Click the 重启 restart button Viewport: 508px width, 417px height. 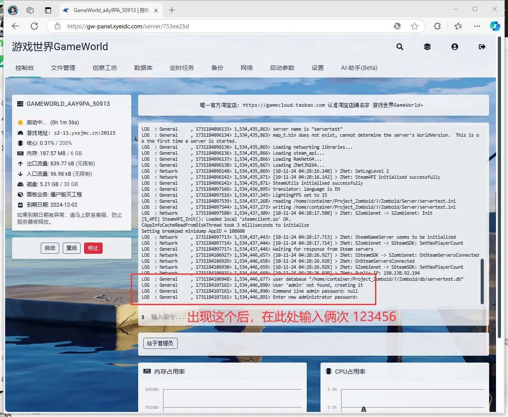71,248
